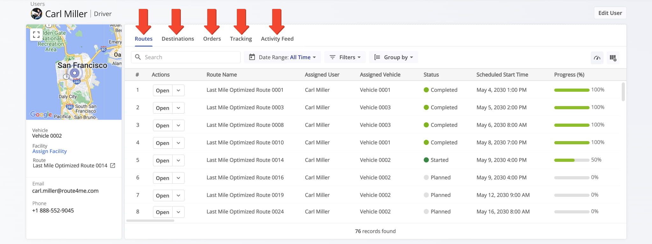The image size is (652, 244).
Task: Click the Assign Facility link
Action: [49, 151]
